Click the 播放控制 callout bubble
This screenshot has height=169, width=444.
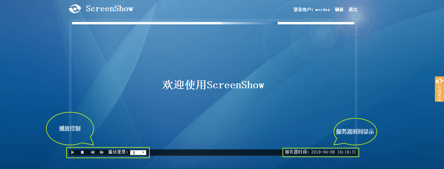pos(70,128)
